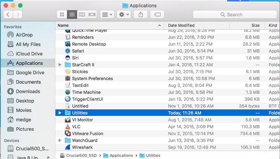Click the Stickies file name
This screenshot has width=280, height=159.
80,72
